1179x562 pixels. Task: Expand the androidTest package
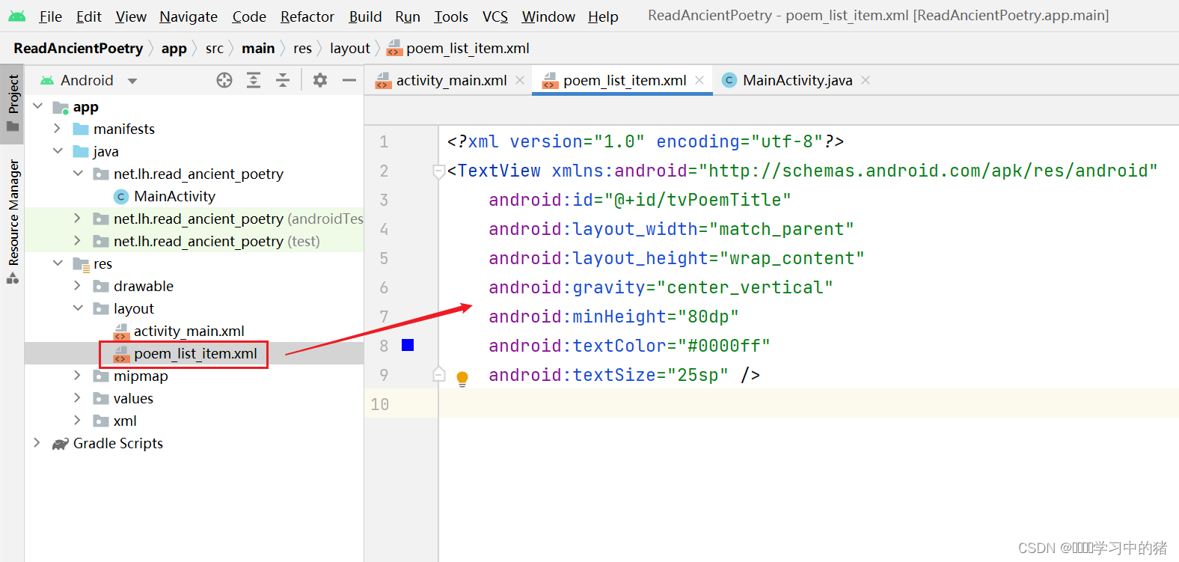78,219
